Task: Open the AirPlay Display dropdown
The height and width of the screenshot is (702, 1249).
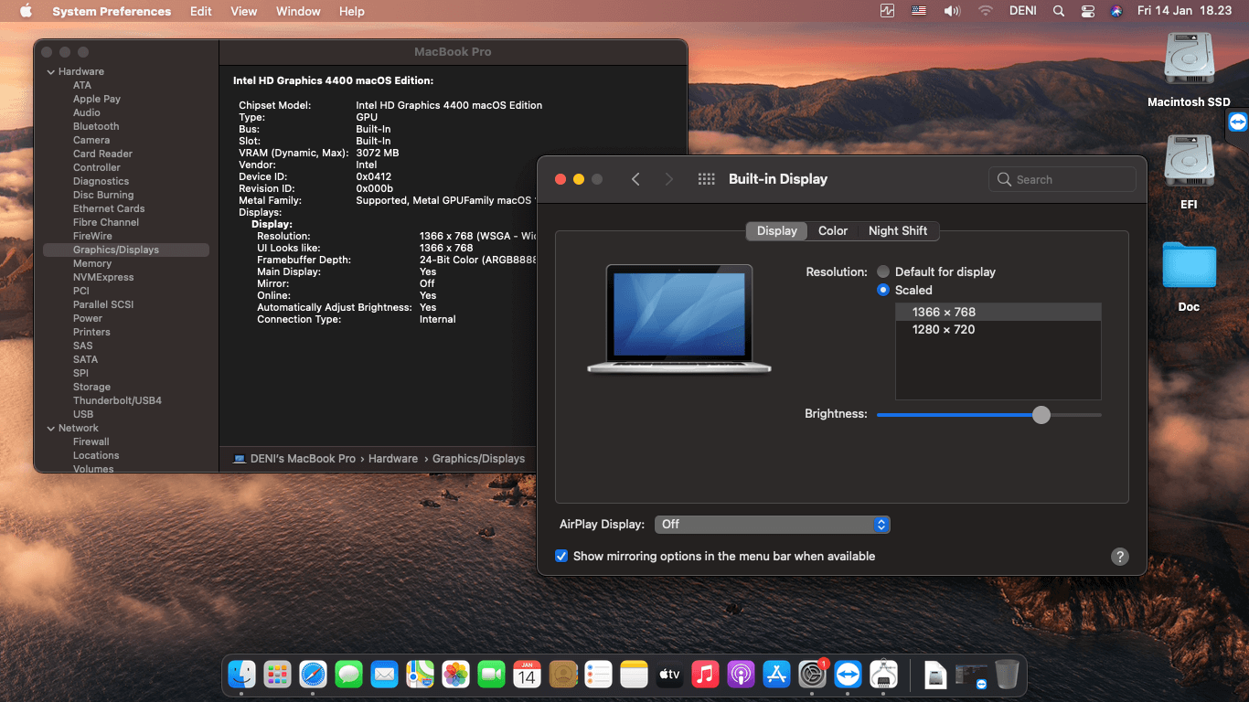Action: click(773, 524)
